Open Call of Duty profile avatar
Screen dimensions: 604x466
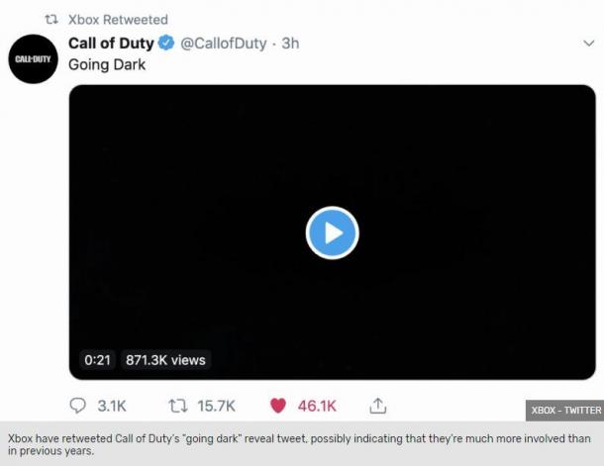click(x=33, y=59)
